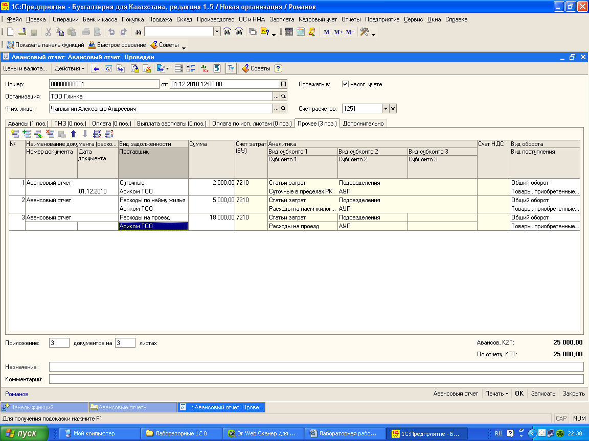The height and width of the screenshot is (441, 589).
Task: Switch to the Выплата зарплаты tab
Action: 172,124
